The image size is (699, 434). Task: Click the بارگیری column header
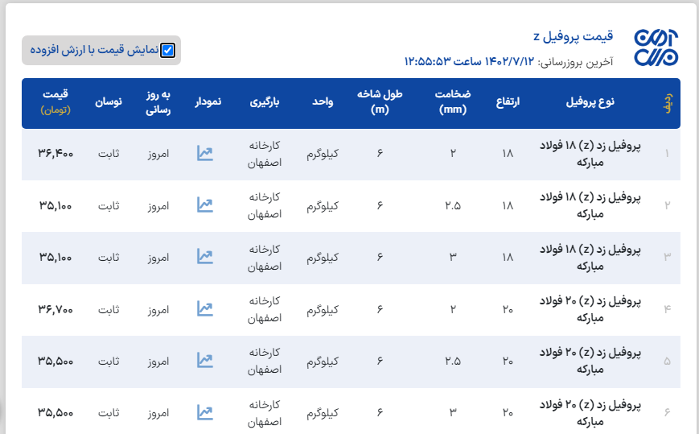pos(265,102)
